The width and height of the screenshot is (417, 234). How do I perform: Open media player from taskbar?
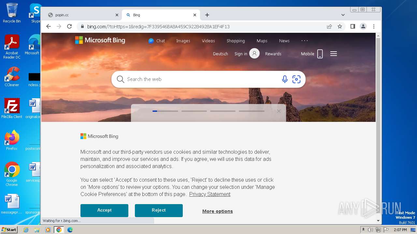[48, 230]
